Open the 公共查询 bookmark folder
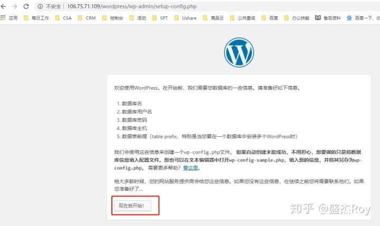This screenshot has width=380, height=226. [242, 18]
